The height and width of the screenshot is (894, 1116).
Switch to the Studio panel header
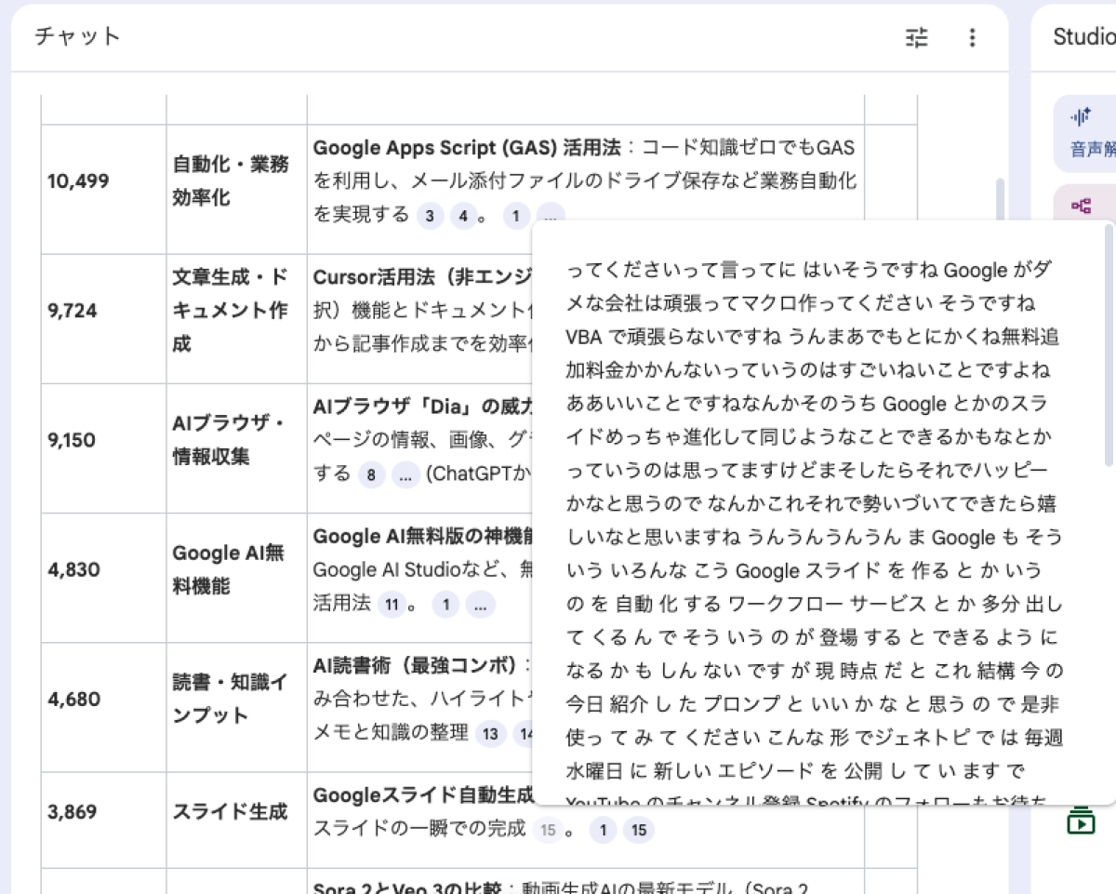click(x=1083, y=37)
